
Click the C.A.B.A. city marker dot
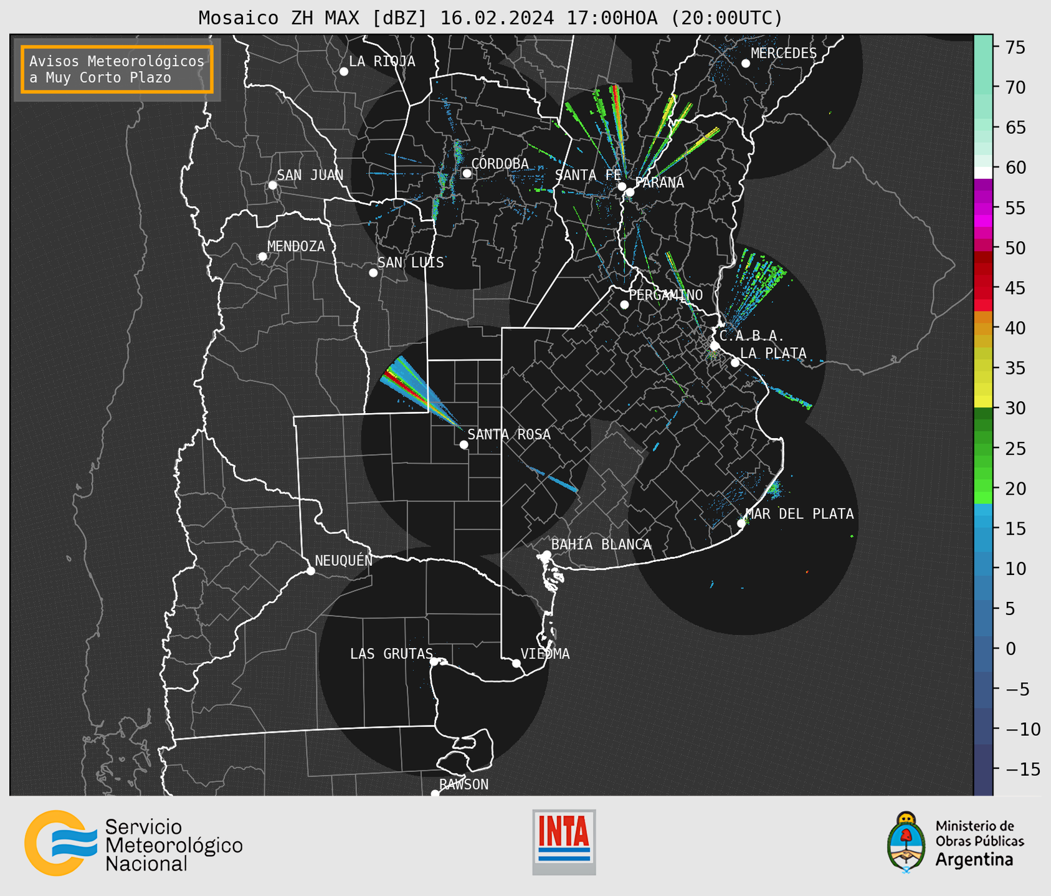[715, 346]
